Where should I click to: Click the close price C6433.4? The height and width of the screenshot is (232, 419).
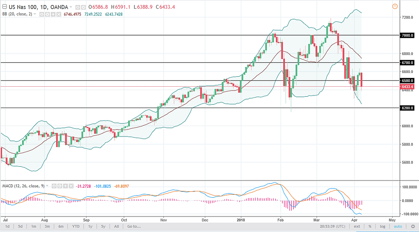(x=165, y=7)
